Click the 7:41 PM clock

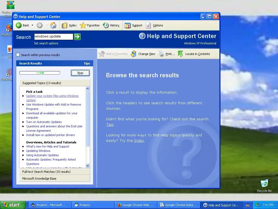[268, 205]
